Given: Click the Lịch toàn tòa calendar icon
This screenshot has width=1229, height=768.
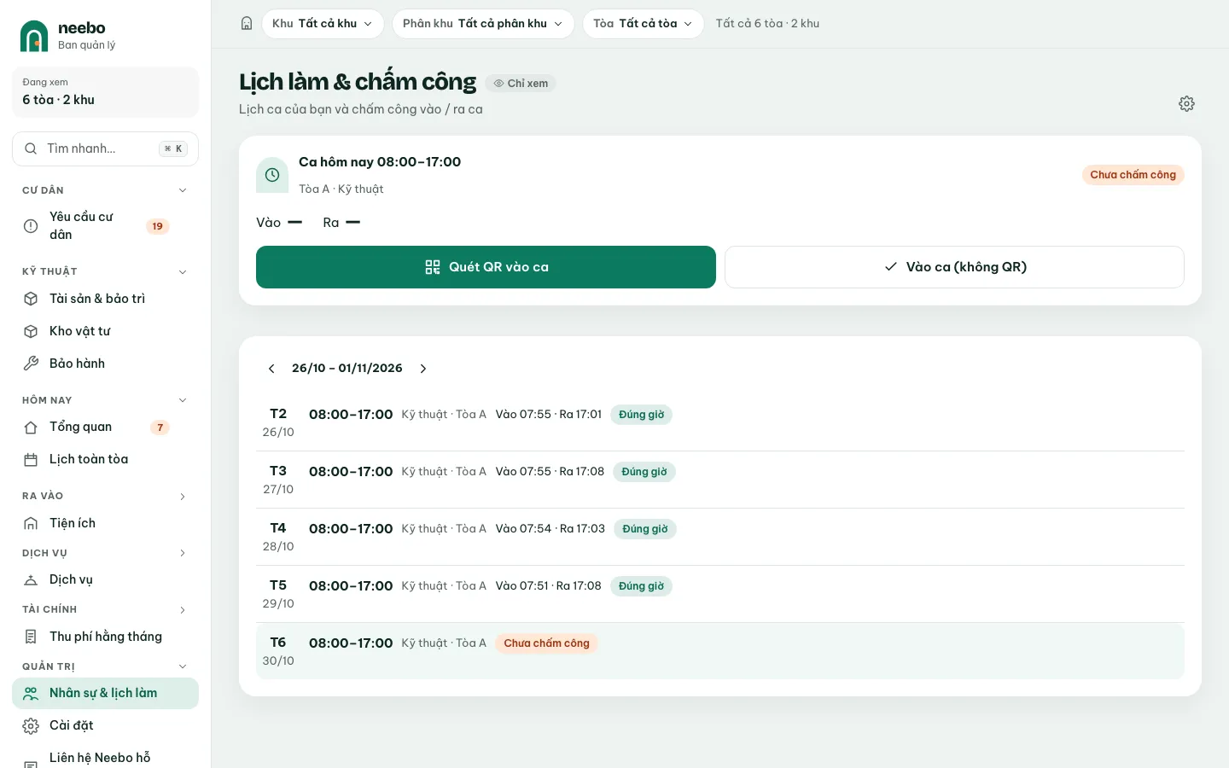Looking at the screenshot, I should click(x=31, y=460).
